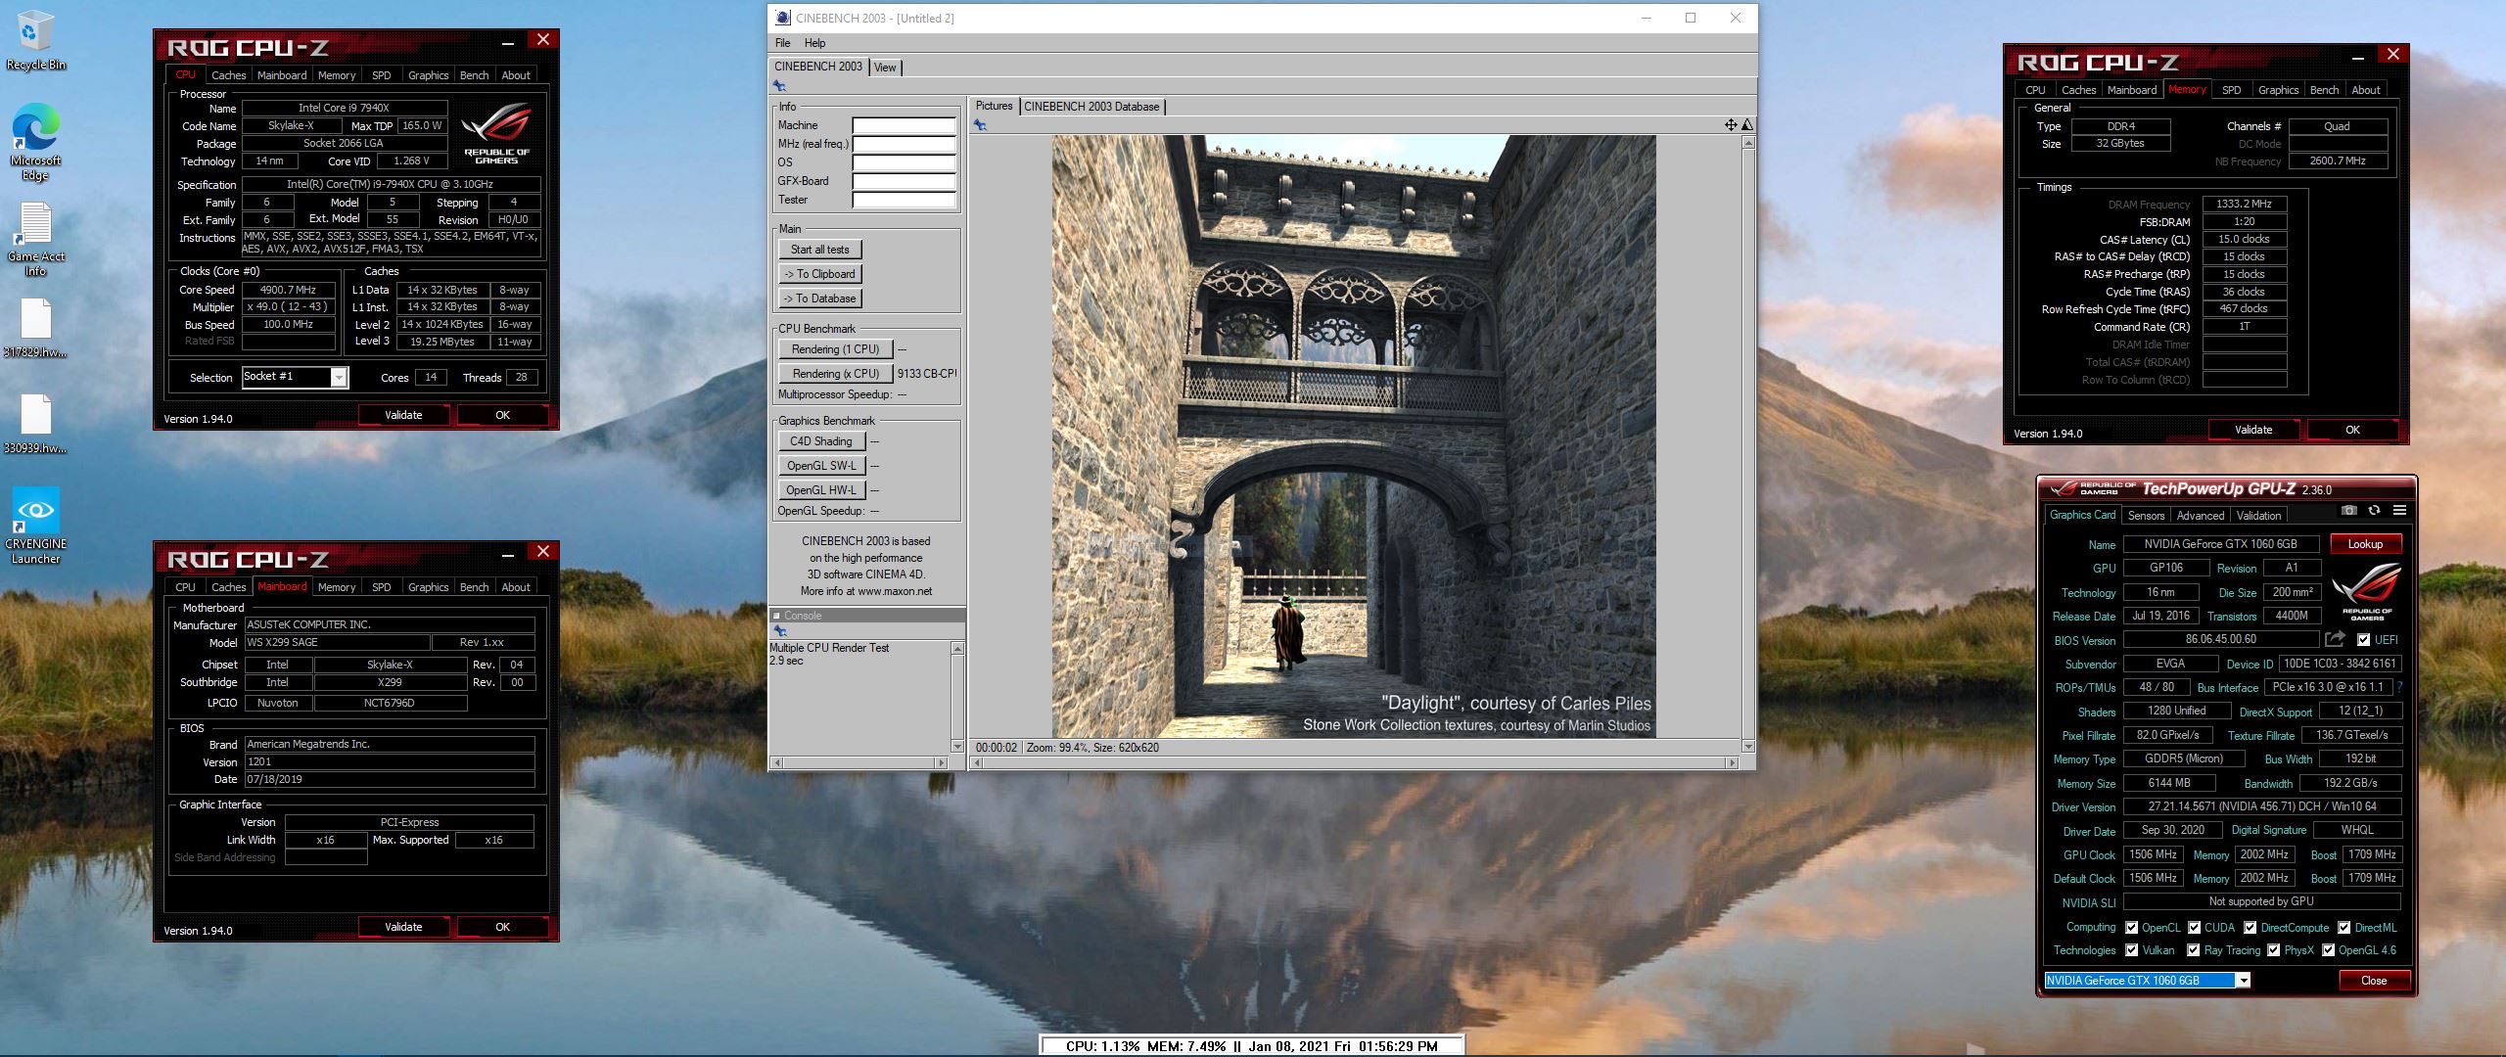Run the Rendering (x CPU) benchmark
Screen dimensions: 2506x1057
tap(835, 374)
